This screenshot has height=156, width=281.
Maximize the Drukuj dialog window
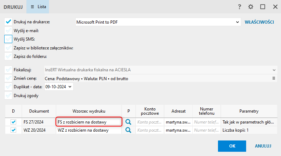[263, 7]
